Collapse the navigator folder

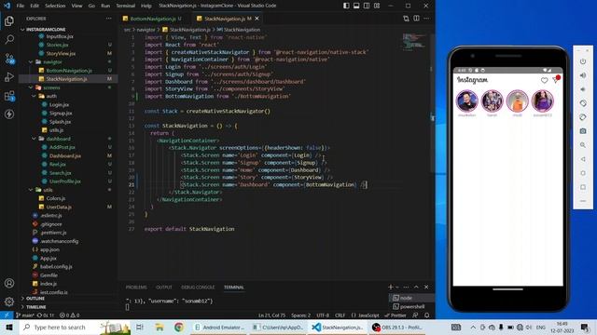coord(52,61)
